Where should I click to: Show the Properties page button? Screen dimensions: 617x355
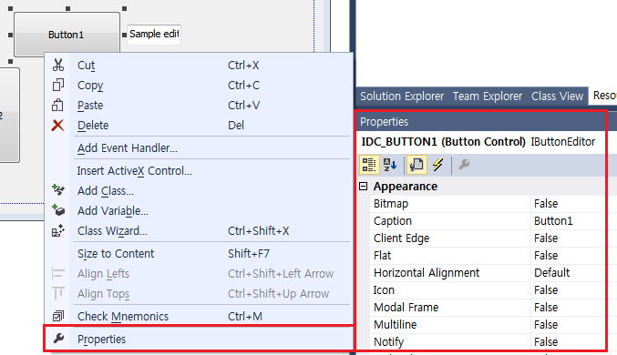coord(416,165)
